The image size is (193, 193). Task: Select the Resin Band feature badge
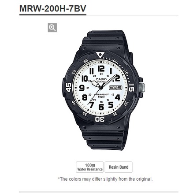119,167
